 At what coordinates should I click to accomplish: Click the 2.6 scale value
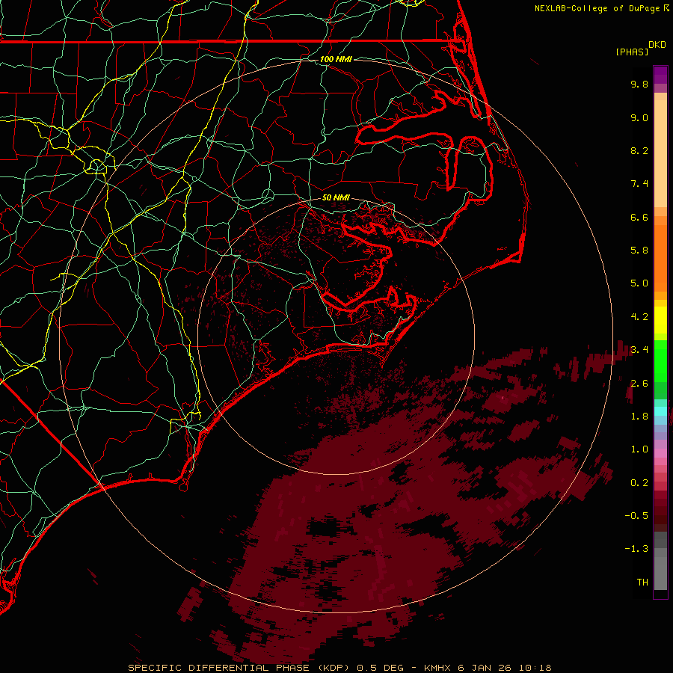pos(639,384)
